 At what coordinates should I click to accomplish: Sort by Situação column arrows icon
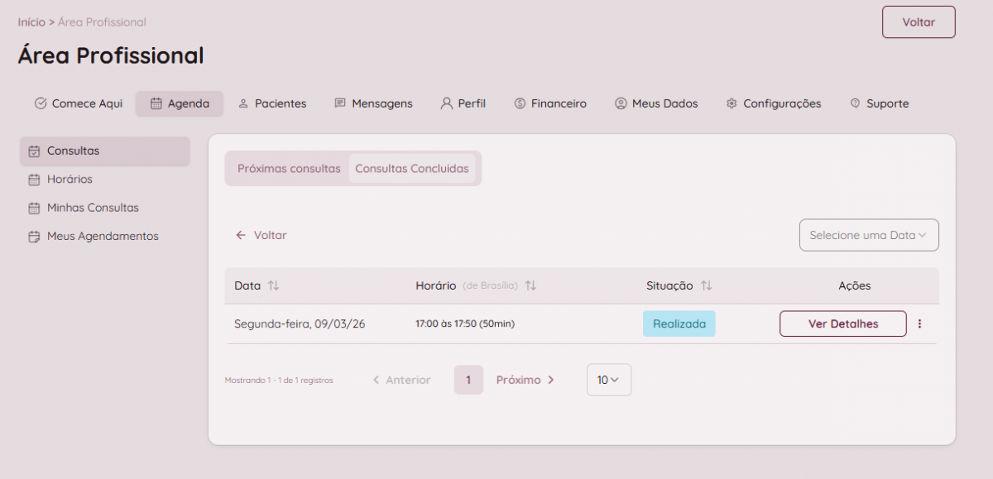[x=706, y=285]
